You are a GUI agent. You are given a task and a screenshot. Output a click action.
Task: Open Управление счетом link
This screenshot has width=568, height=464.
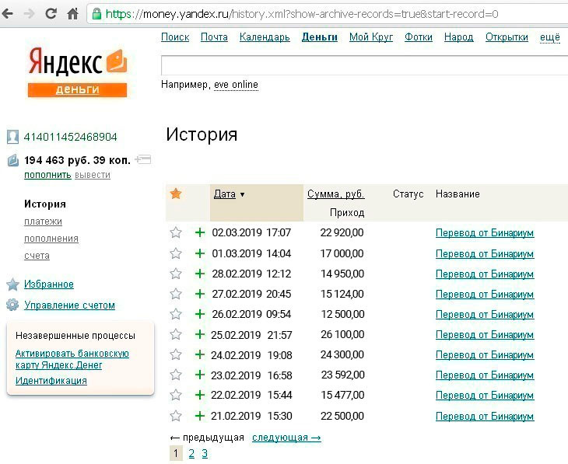pos(69,305)
